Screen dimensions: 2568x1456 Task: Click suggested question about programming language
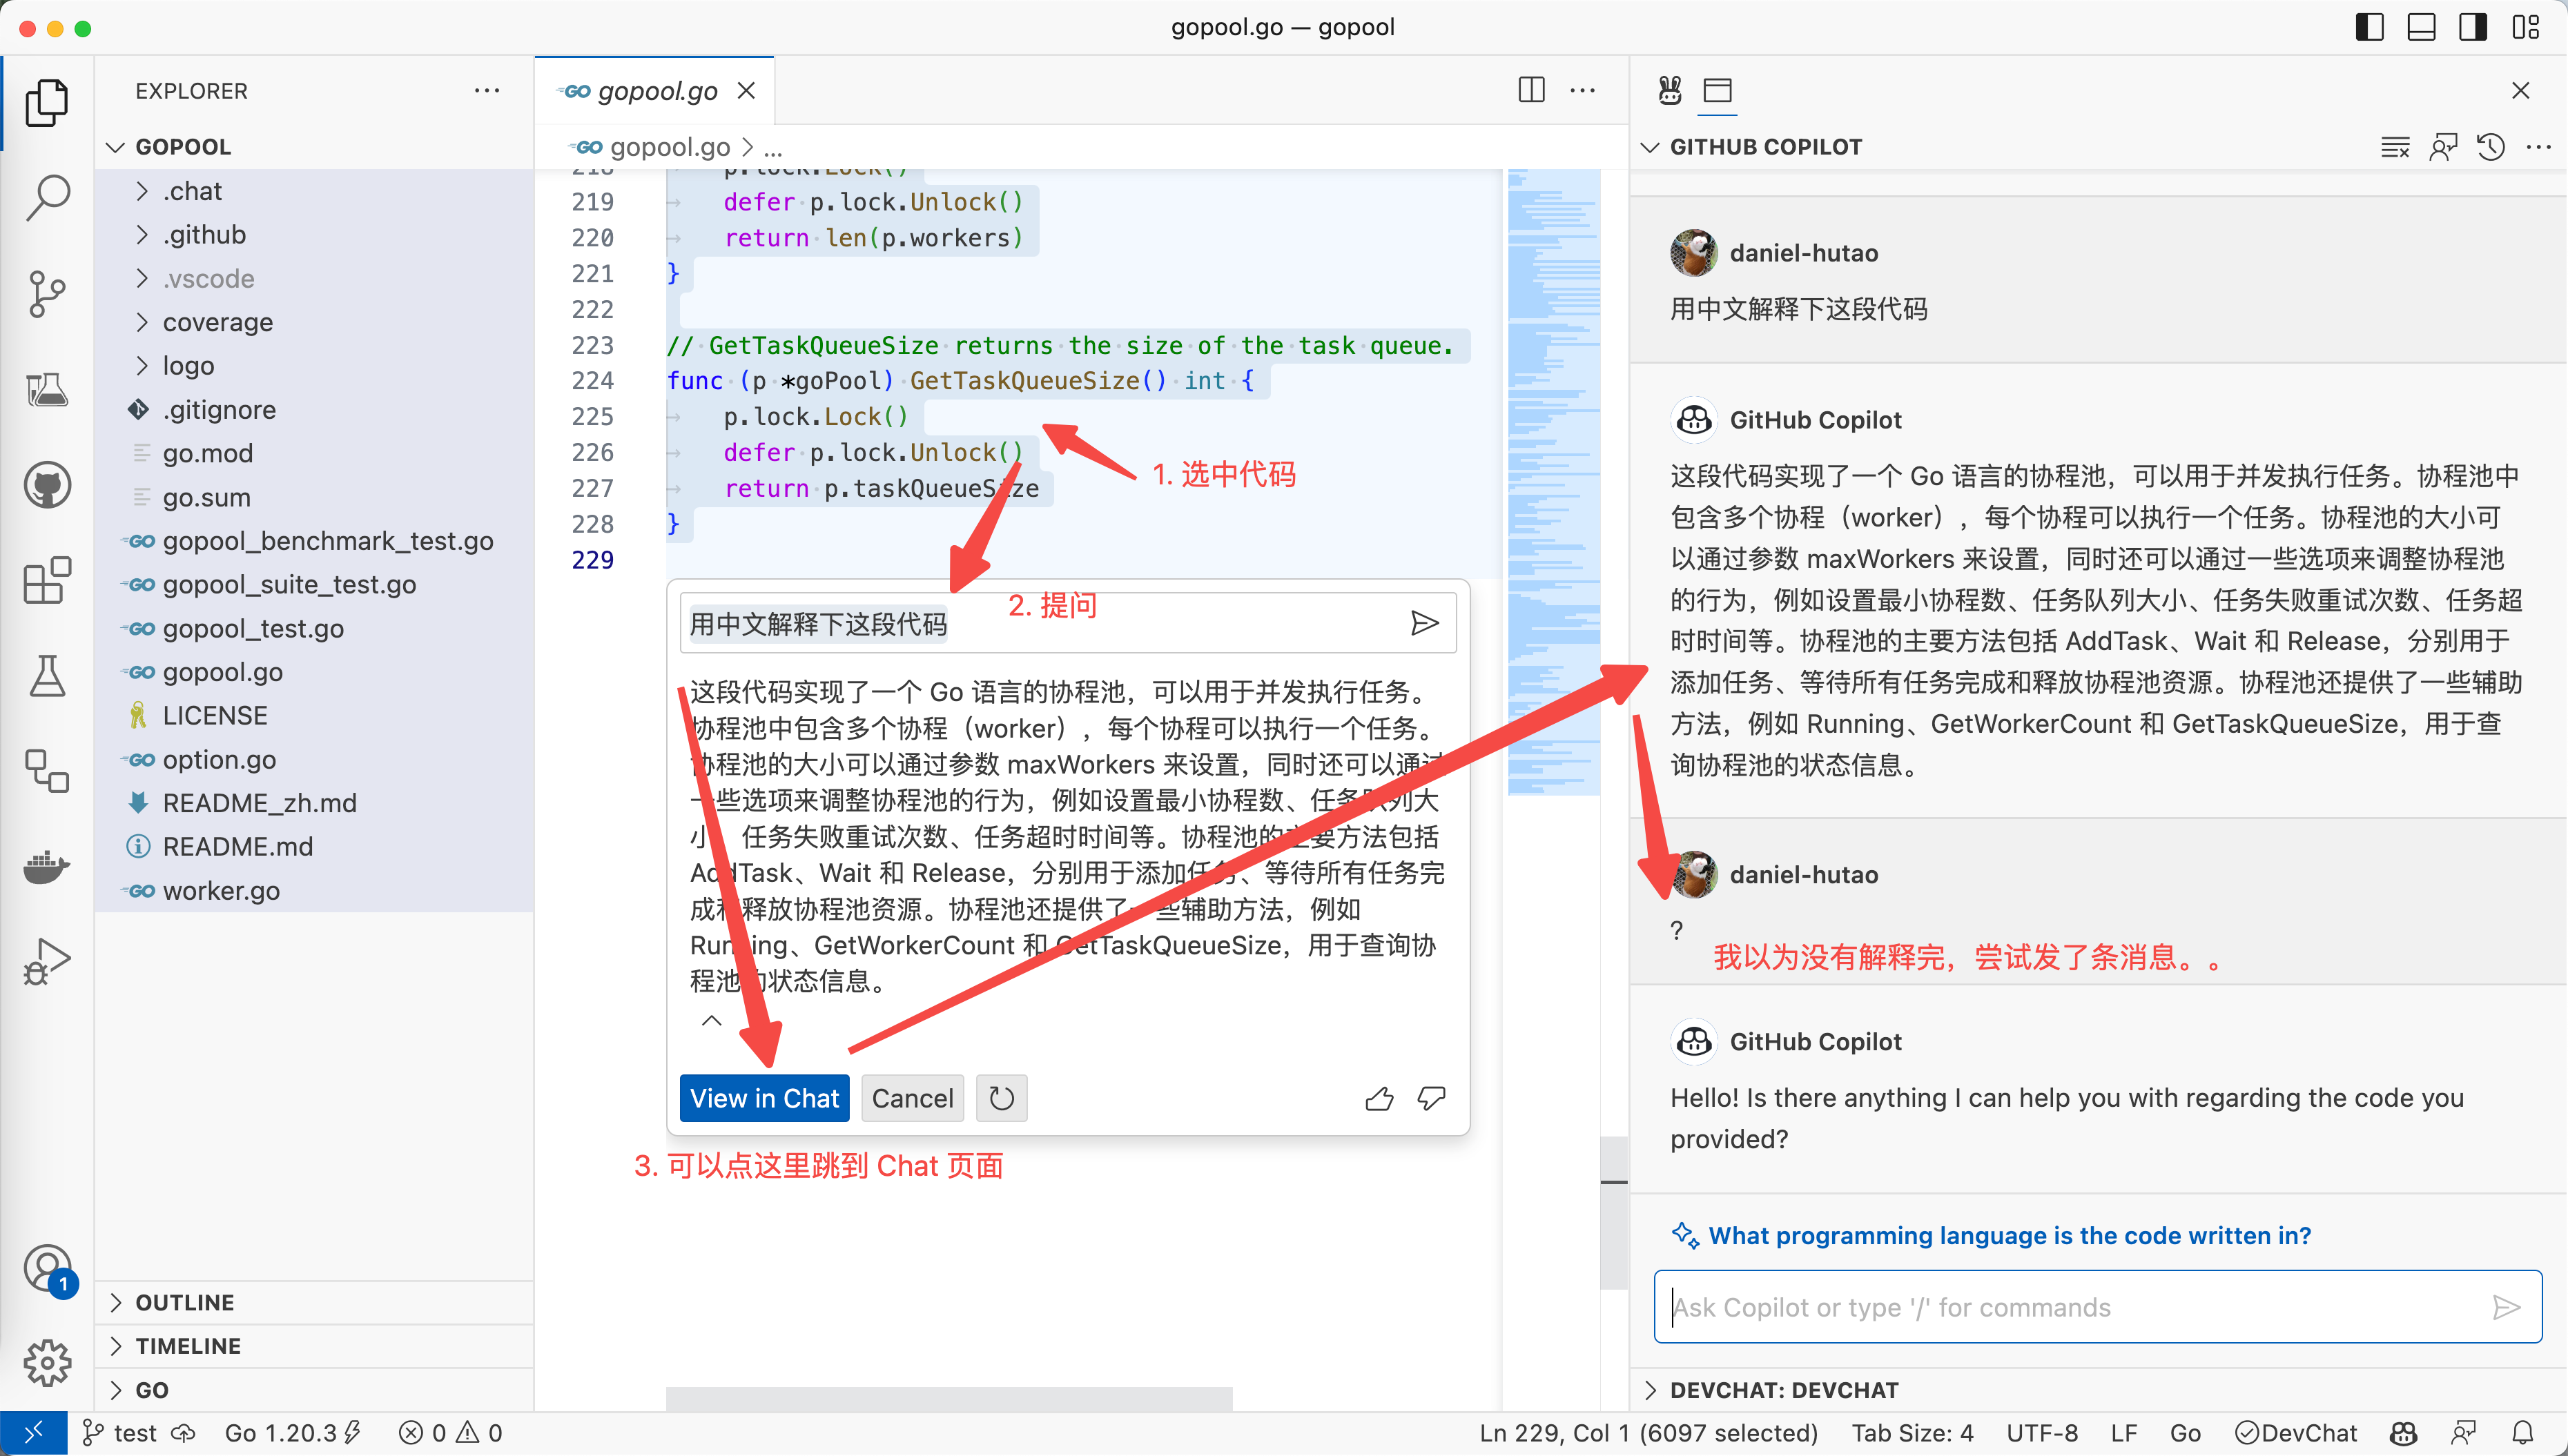2009,1236
